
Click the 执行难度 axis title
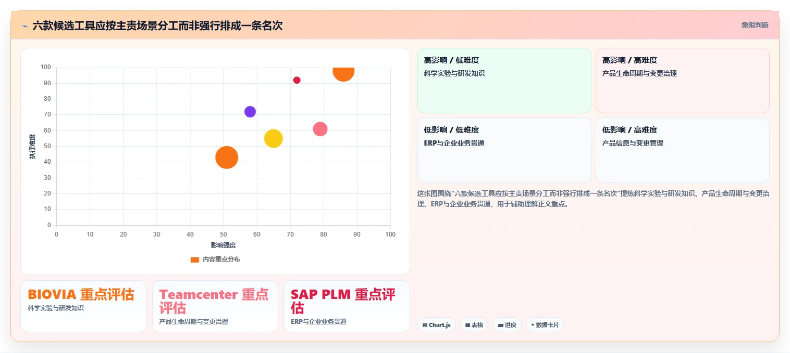point(32,147)
